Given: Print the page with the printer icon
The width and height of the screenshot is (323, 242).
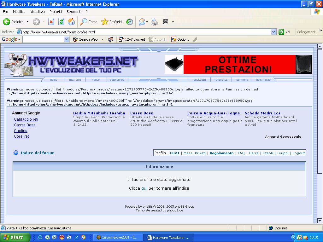Looking at the screenshot, I should pyautogui.click(x=154, y=22).
